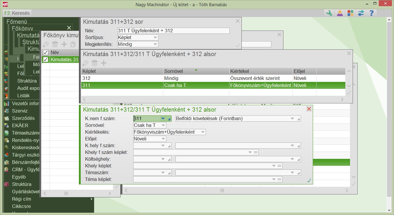Click the Kiértékel column header

[x=261, y=71]
